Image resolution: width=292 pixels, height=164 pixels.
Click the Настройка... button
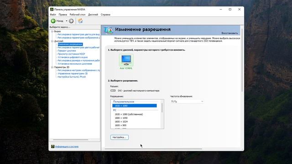[x=120, y=137]
